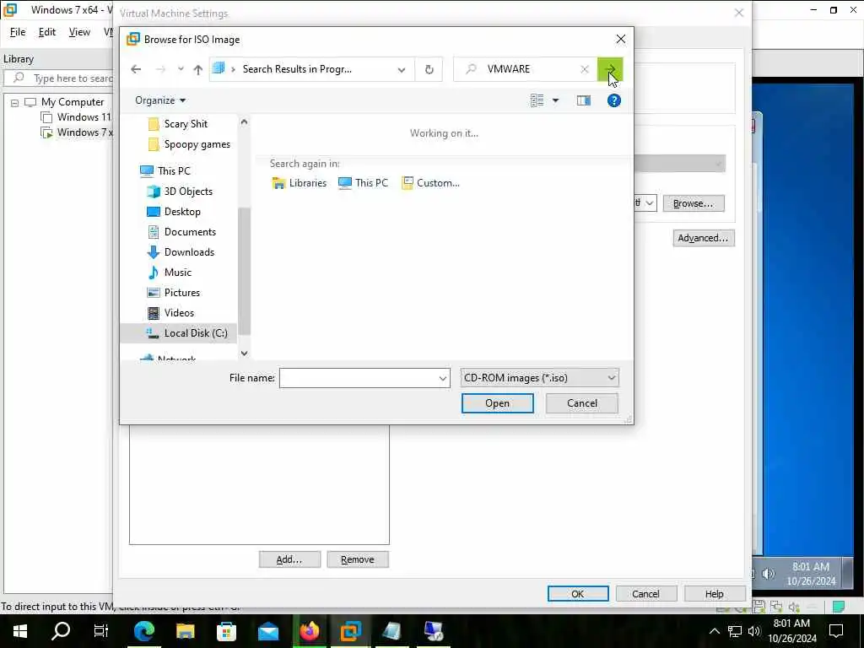This screenshot has width=864, height=648.
Task: Select Windows 7 x64 VM in Library
Action: (77, 132)
